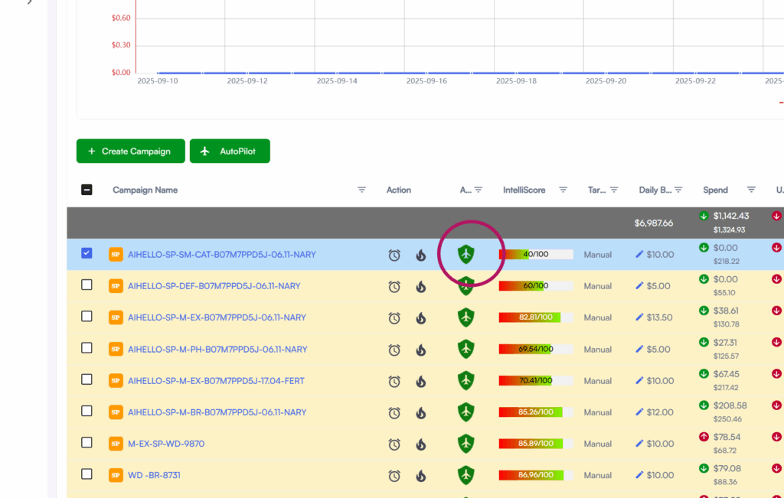The image size is (784, 498).
Task: Click AutoPilot shield icon in WD -BR-8731 row
Action: point(465,475)
